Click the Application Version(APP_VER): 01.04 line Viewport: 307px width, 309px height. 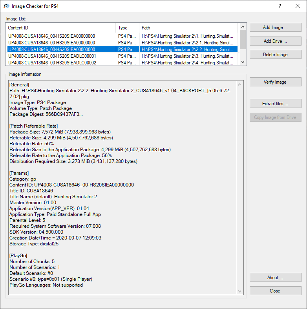click(x=49, y=208)
